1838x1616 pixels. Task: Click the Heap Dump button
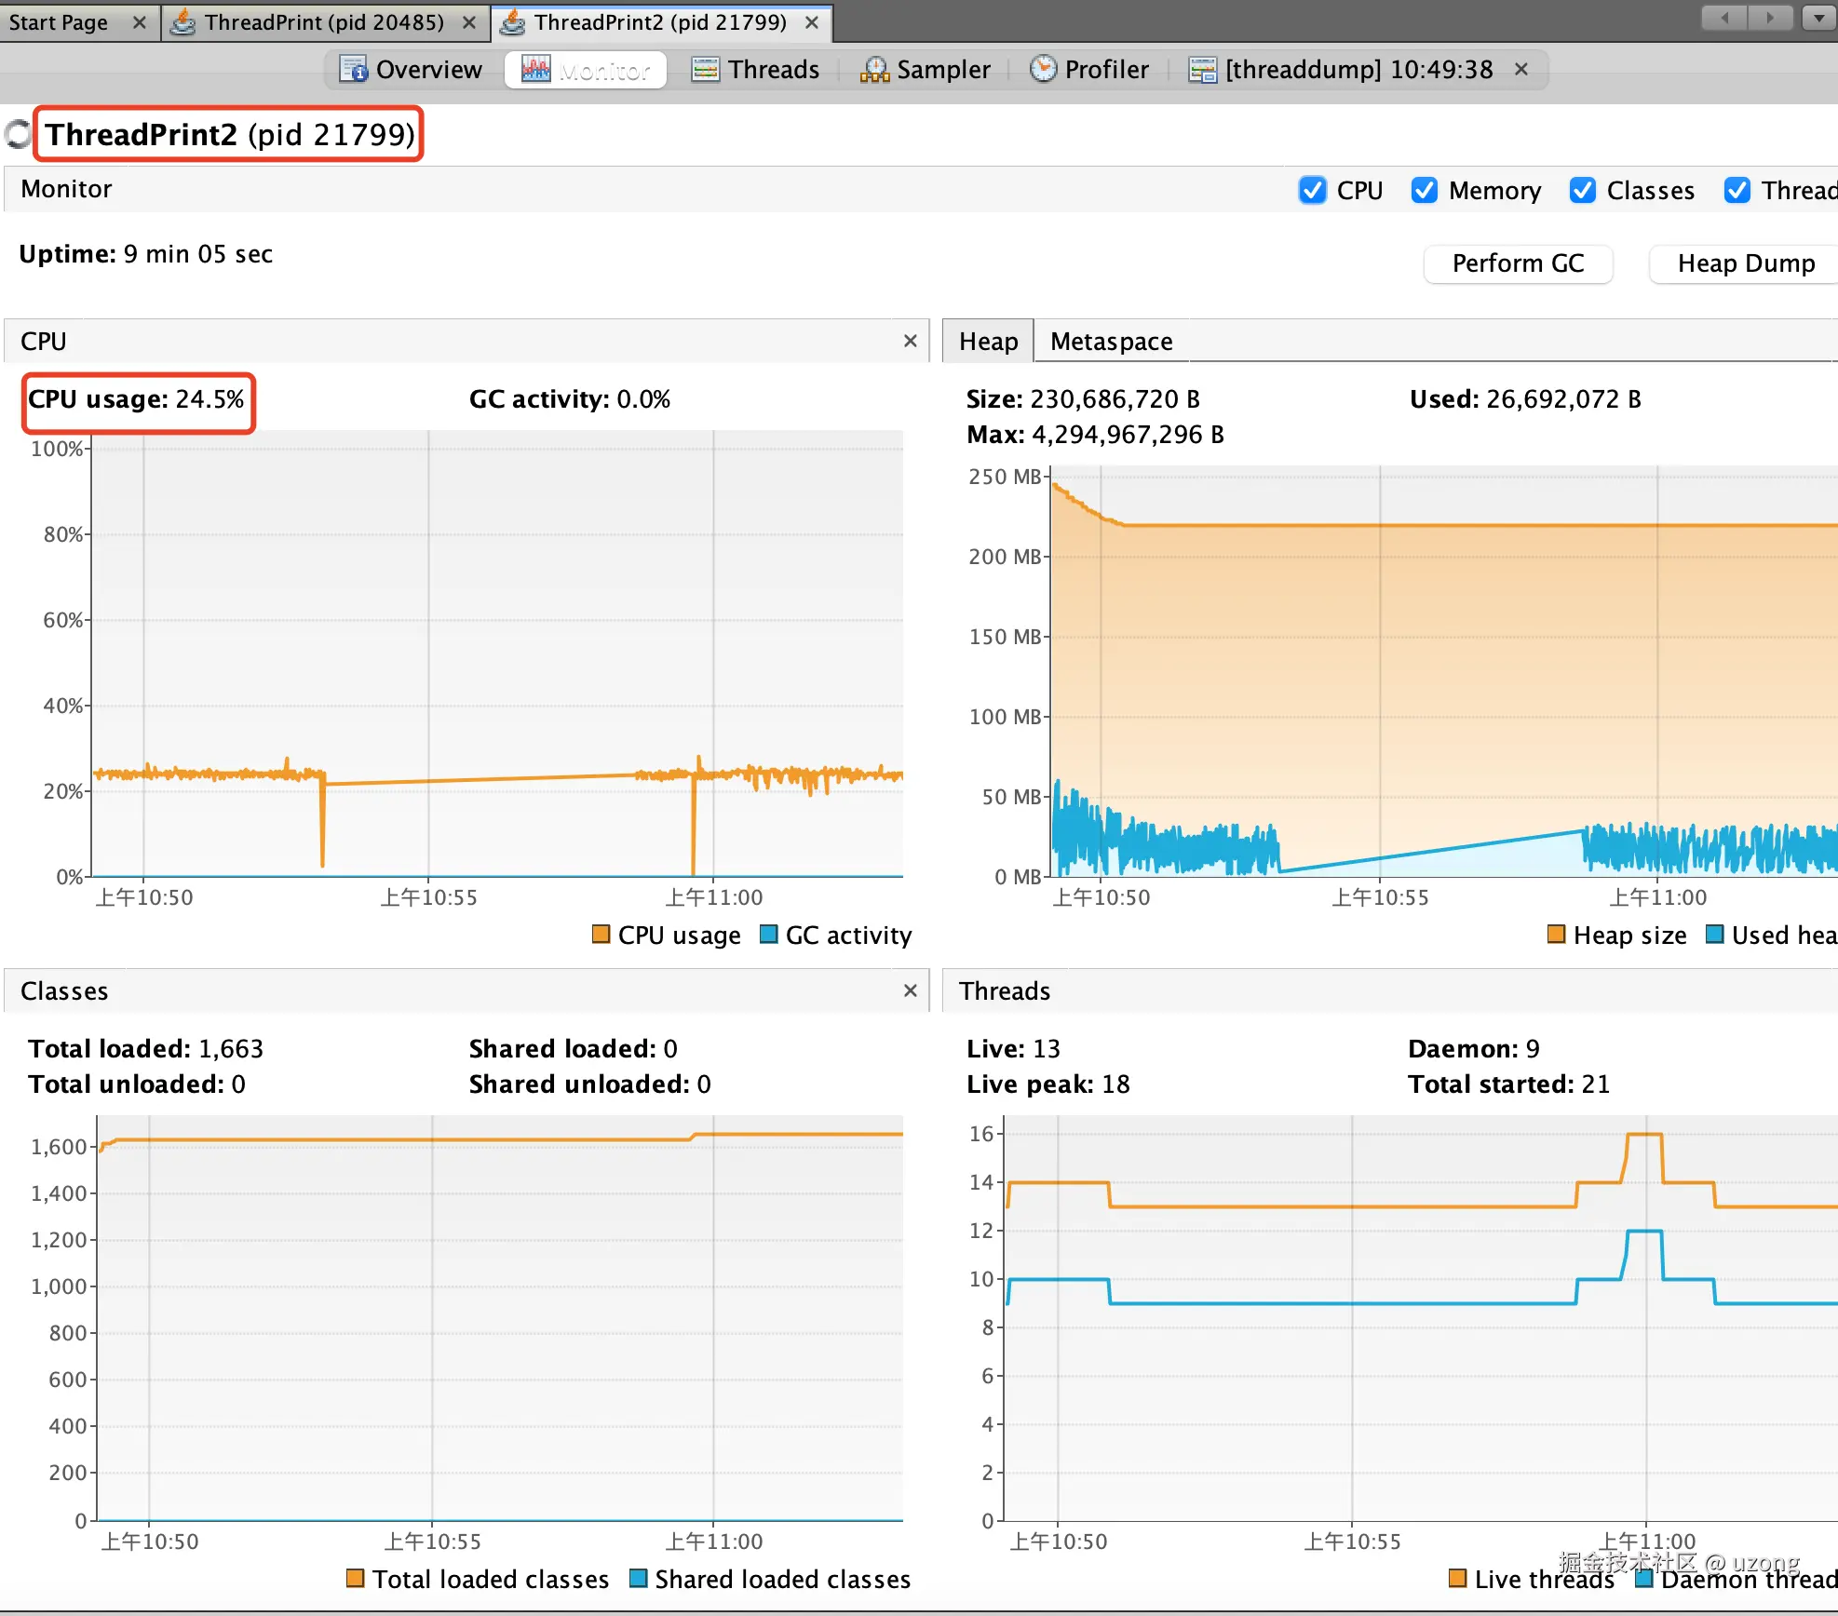[x=1745, y=263]
